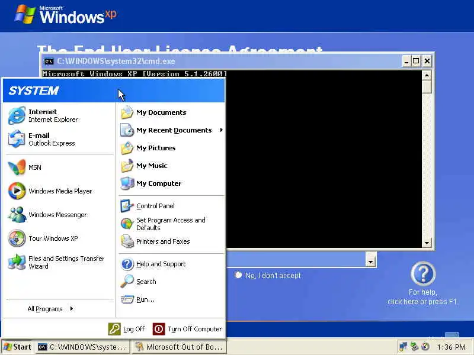Open the My Documents folder icon

127,112
